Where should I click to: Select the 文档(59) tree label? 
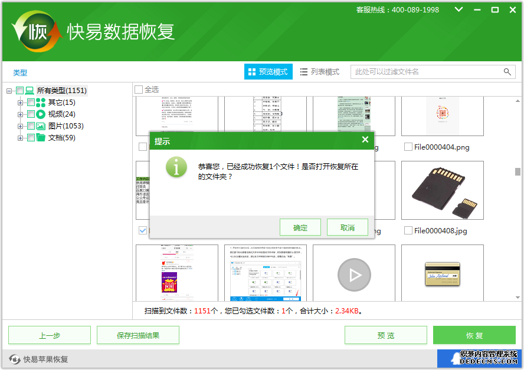tap(62, 137)
